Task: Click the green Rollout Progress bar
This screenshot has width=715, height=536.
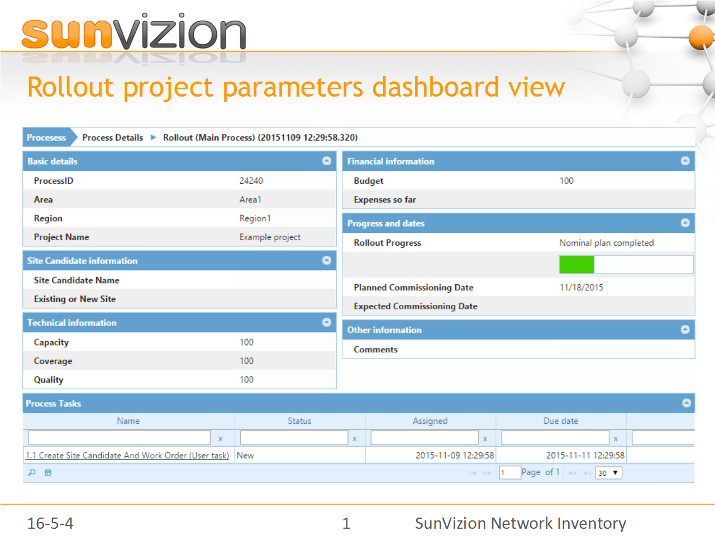Action: (x=577, y=265)
